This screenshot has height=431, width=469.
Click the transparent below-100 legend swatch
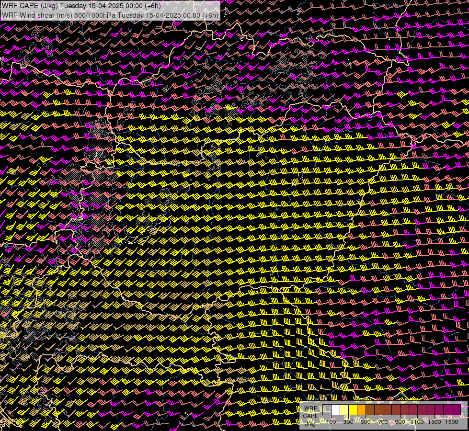[327, 410]
